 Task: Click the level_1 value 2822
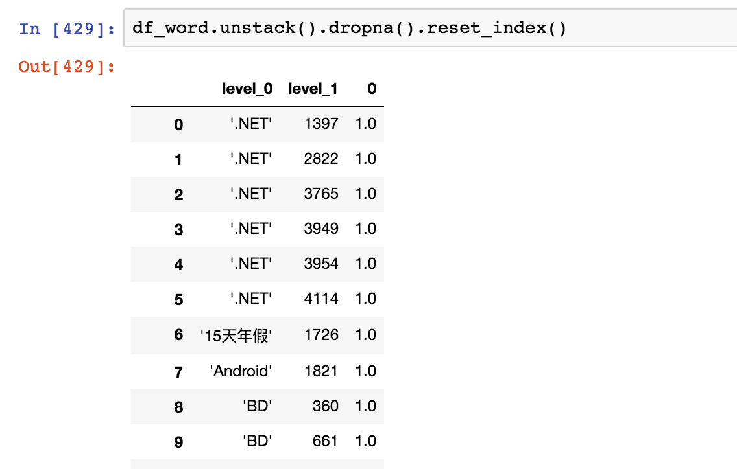[321, 159]
